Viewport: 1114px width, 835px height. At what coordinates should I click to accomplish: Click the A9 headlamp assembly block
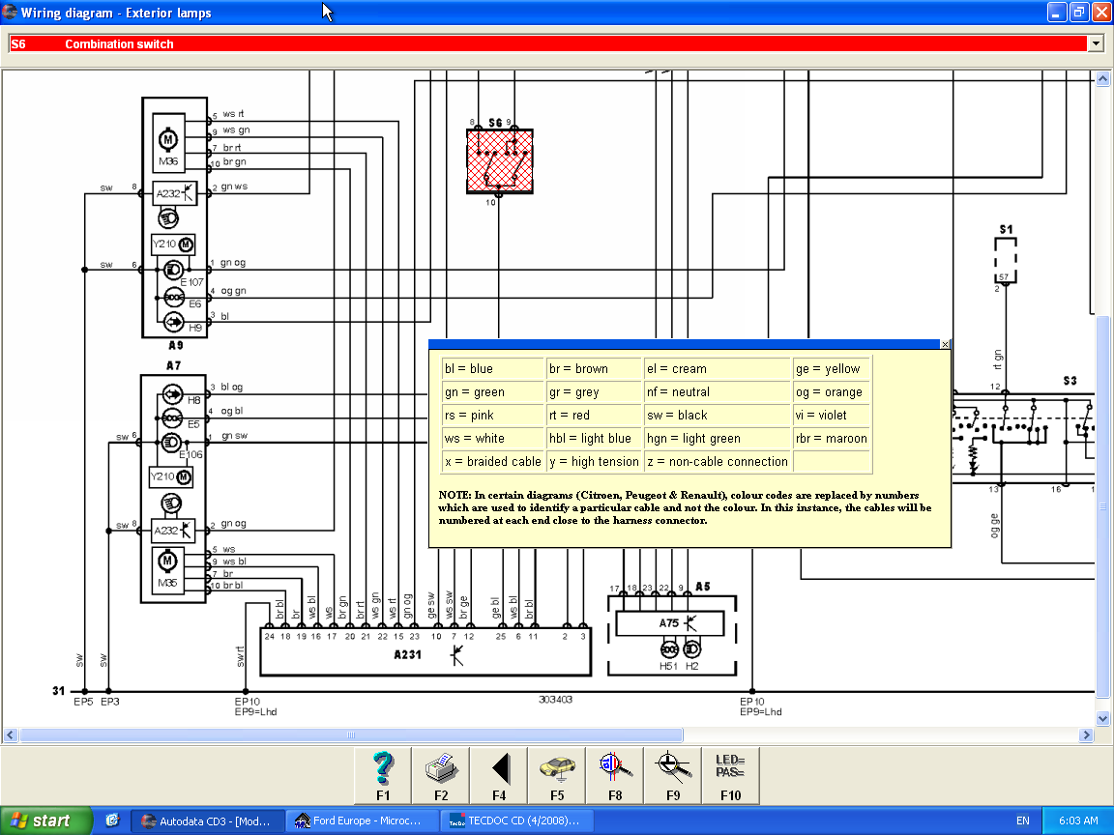coord(175,216)
